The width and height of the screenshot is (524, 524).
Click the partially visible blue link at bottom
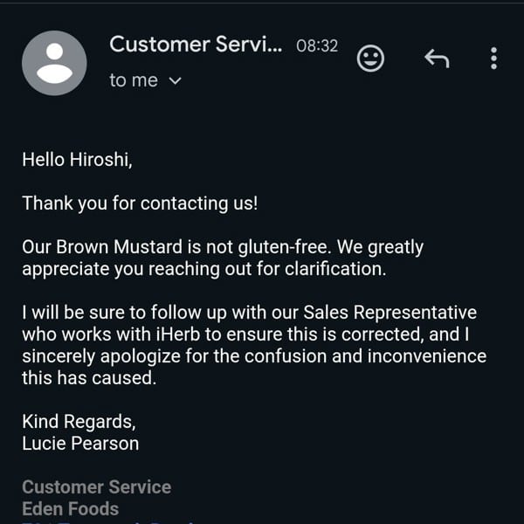coord(110,521)
